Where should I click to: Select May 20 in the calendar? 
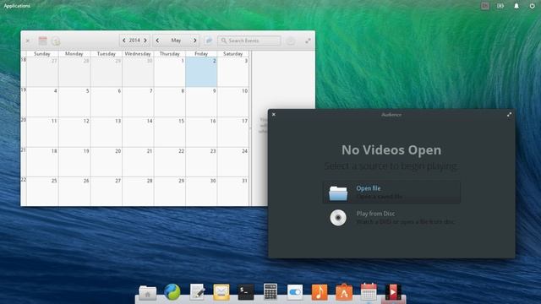pyautogui.click(x=106, y=162)
